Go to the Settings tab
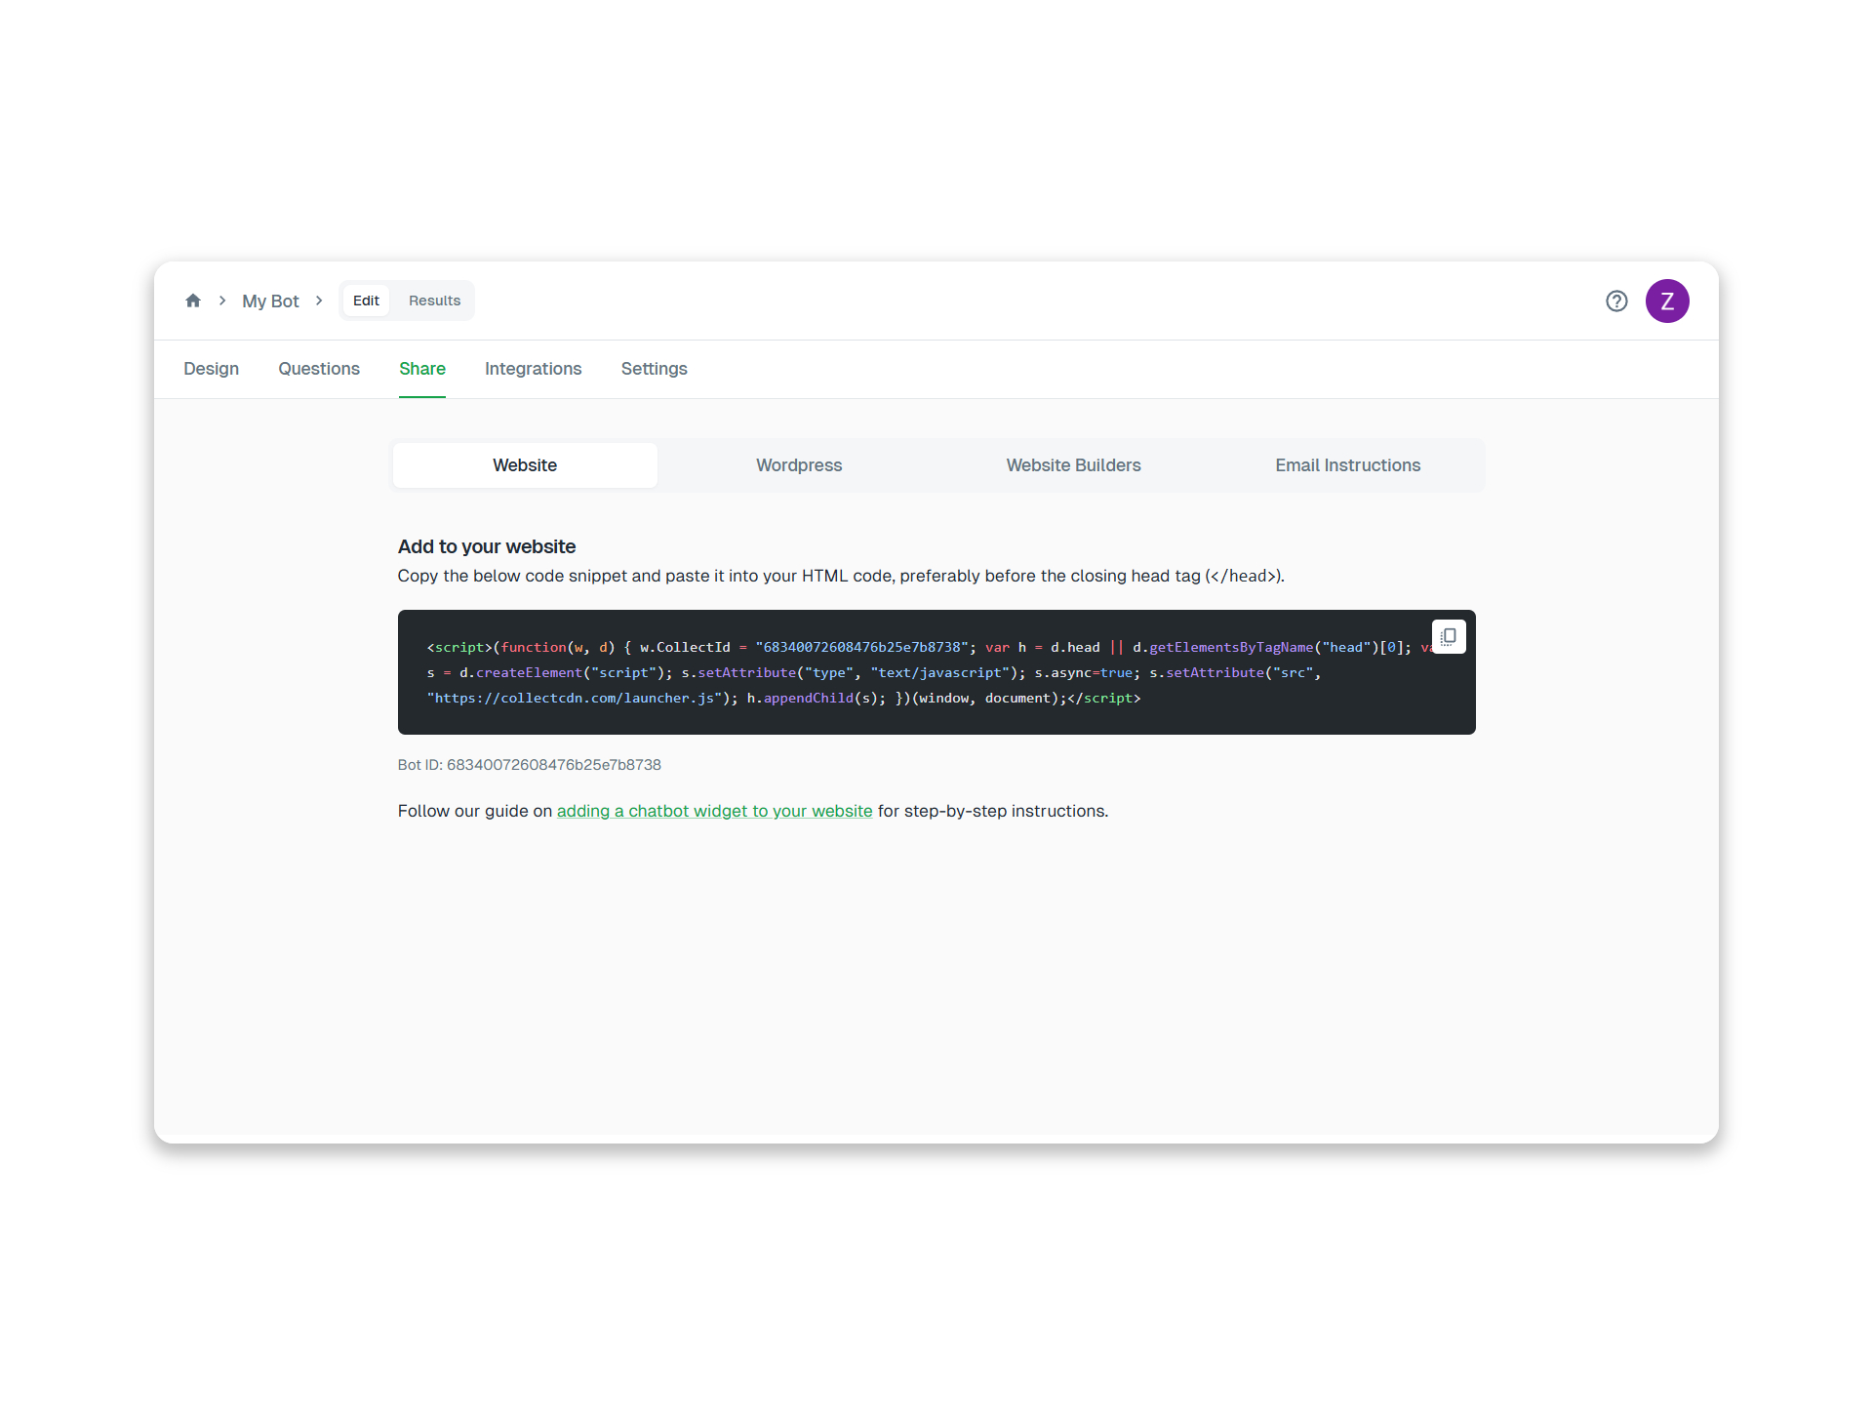This screenshot has width=1873, height=1405. coord(654,369)
